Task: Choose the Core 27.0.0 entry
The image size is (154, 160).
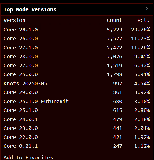Action: (77, 66)
